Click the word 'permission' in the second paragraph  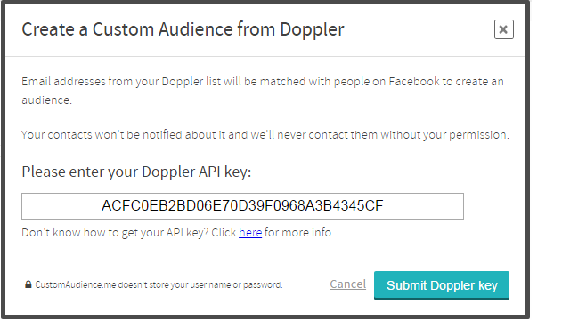pos(477,135)
